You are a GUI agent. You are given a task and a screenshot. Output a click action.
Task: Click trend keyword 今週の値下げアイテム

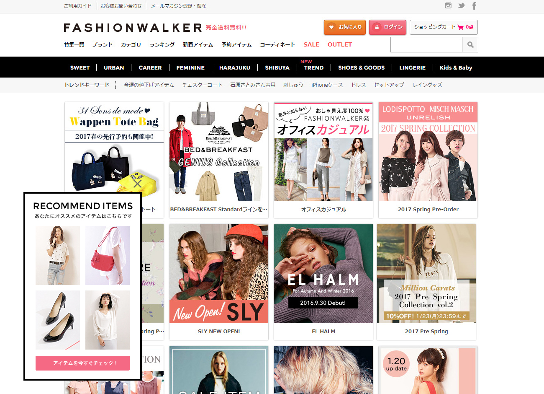[149, 85]
